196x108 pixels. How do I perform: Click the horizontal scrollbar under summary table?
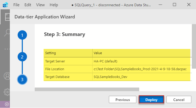click(x=87, y=89)
